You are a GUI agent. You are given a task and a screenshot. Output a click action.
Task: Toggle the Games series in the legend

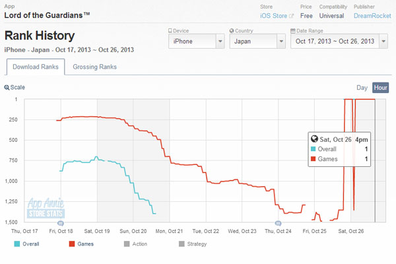pyautogui.click(x=81, y=244)
